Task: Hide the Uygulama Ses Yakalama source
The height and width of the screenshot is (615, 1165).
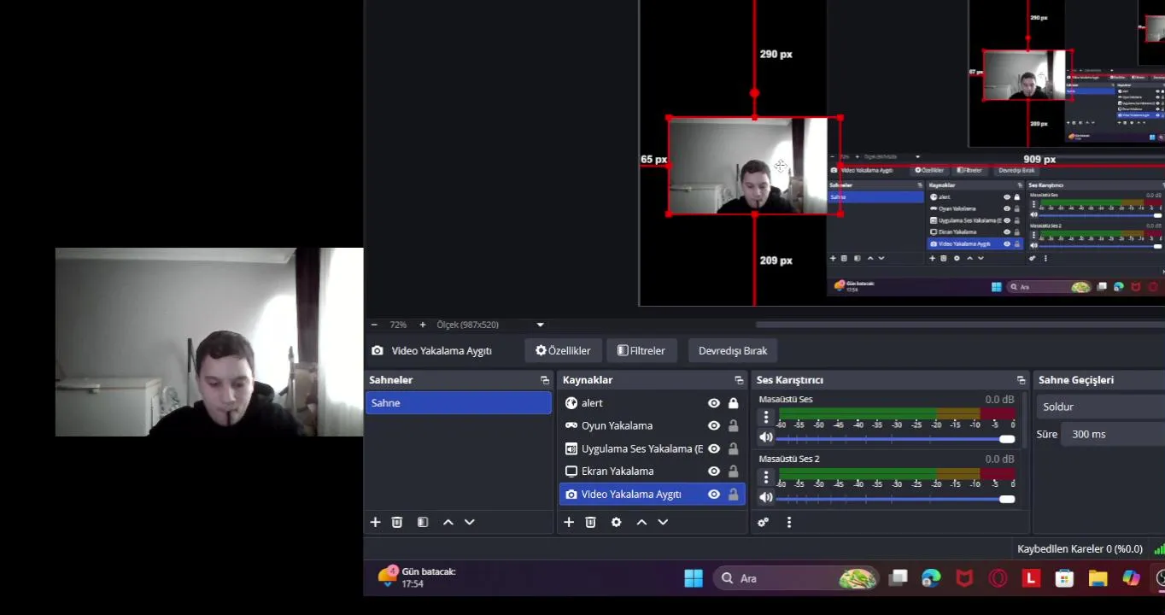Action: 714,448
